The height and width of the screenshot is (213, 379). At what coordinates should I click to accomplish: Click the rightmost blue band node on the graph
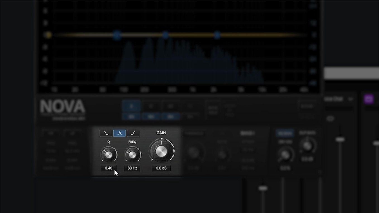(217, 35)
